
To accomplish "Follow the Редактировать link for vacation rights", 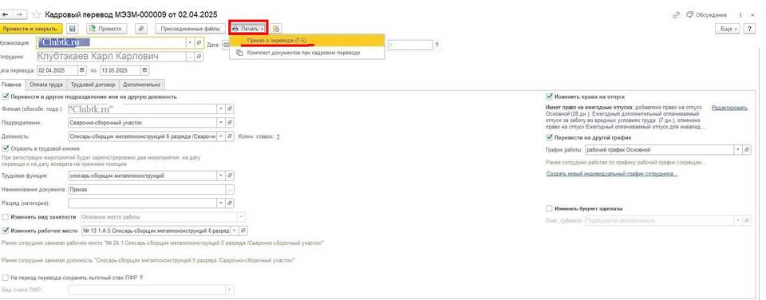I will tap(729, 108).
